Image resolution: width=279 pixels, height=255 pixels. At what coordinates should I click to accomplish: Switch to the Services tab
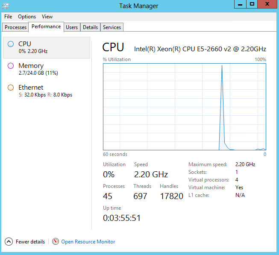point(112,27)
